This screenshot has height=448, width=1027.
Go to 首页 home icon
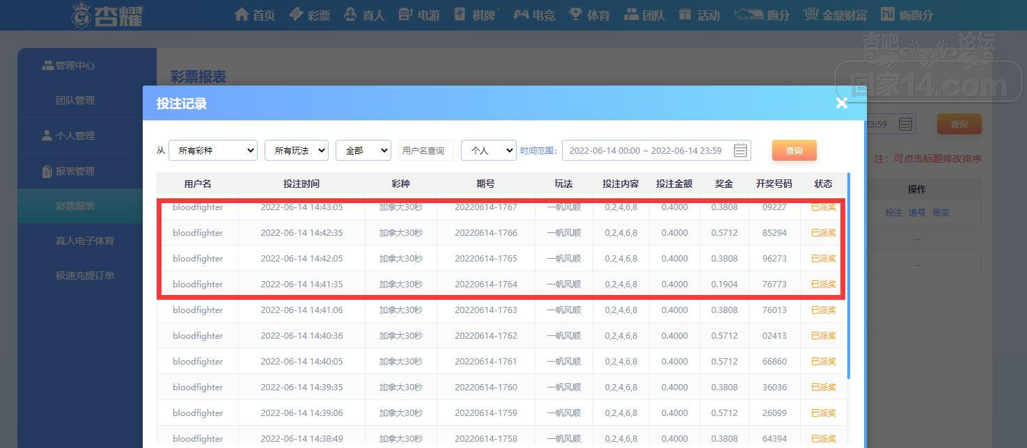242,14
